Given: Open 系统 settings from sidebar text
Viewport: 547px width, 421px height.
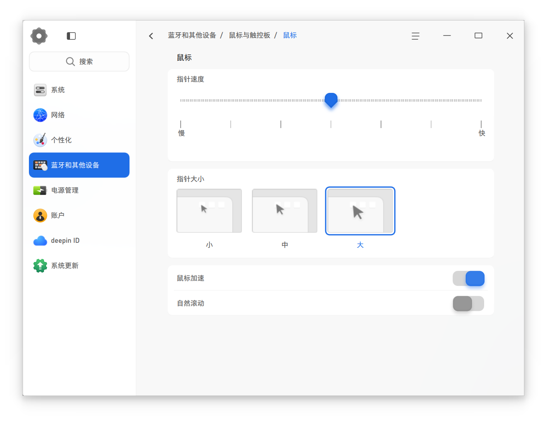Looking at the screenshot, I should tap(58, 90).
